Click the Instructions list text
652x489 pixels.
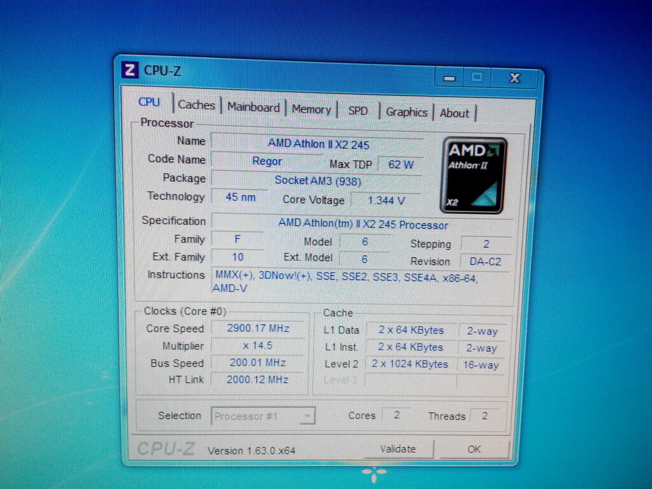[x=345, y=282]
